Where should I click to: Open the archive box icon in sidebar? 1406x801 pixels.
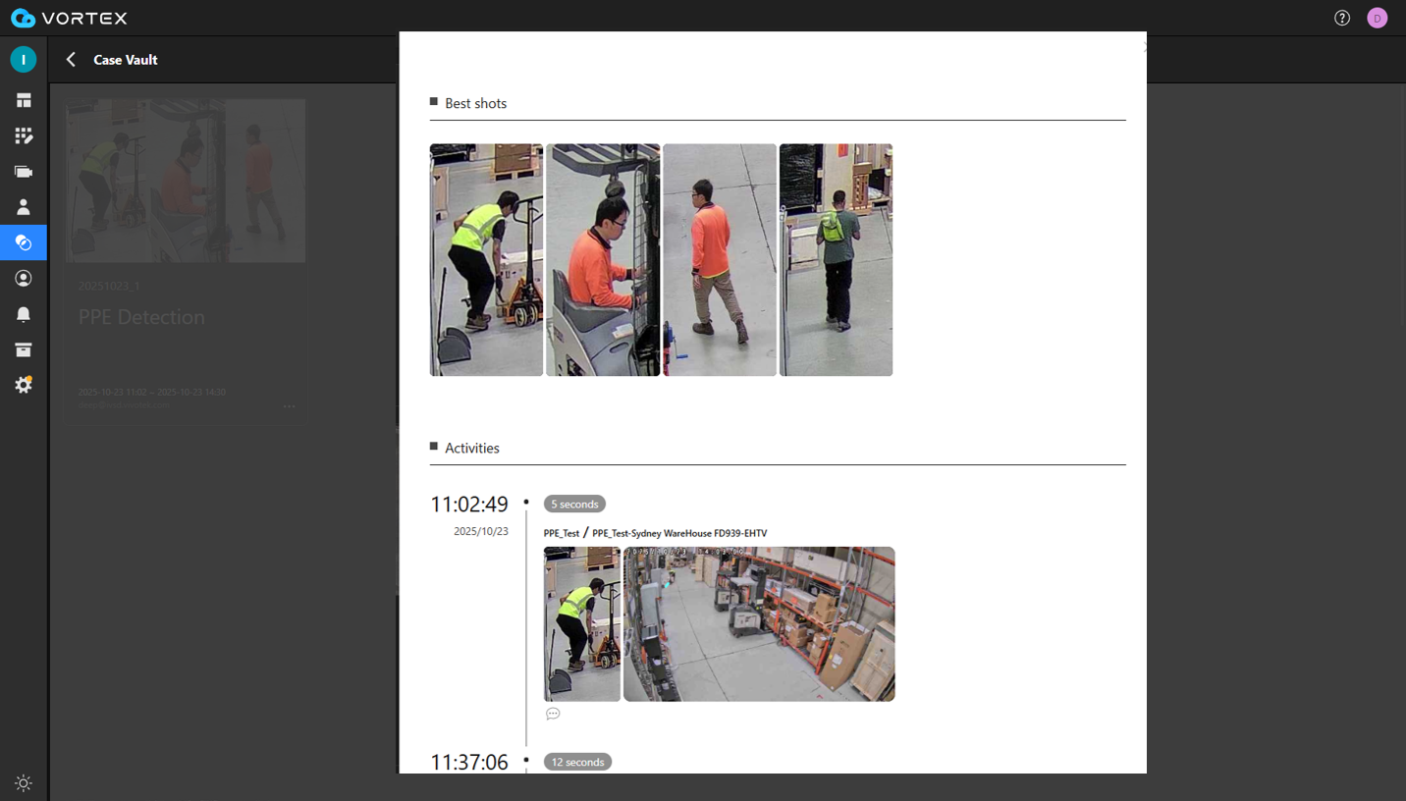click(24, 350)
